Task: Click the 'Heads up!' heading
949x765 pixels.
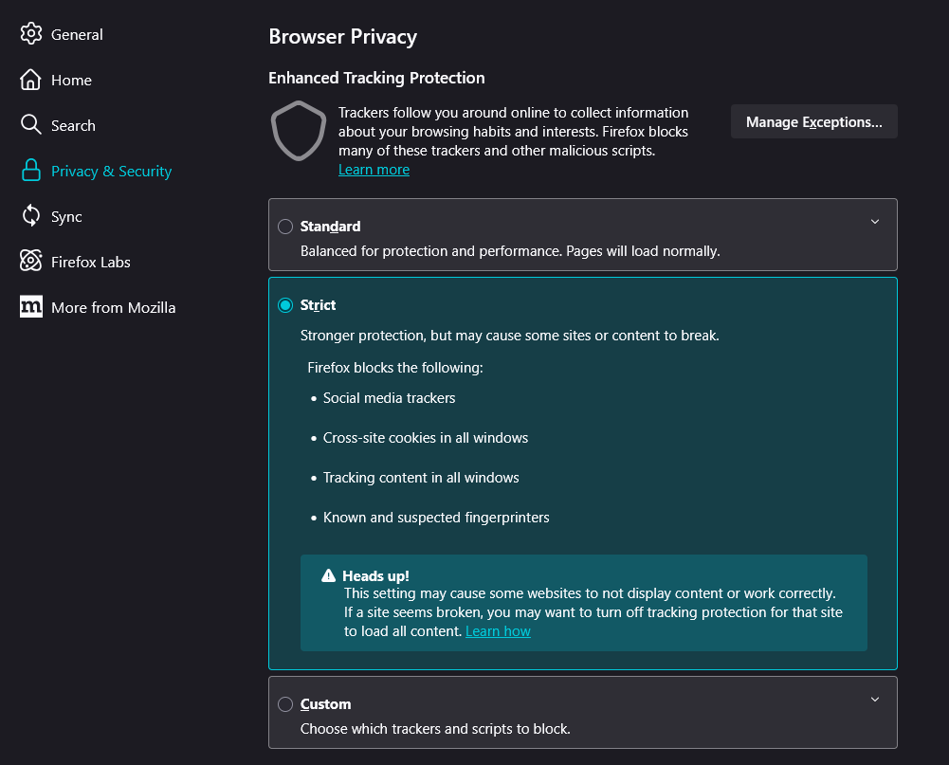Action: point(375,575)
